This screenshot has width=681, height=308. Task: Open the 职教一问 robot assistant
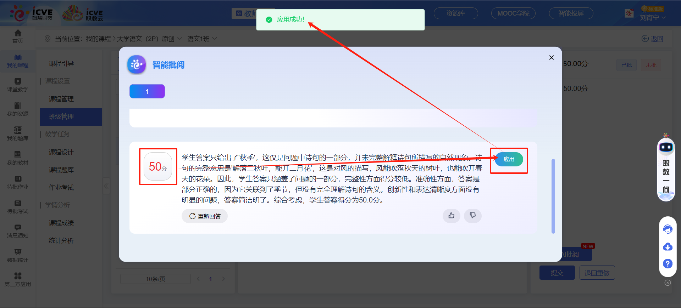tap(666, 166)
